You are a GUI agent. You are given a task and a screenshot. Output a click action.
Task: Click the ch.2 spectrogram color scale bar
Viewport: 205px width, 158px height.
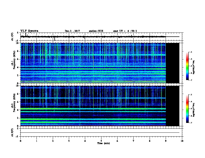187,109
